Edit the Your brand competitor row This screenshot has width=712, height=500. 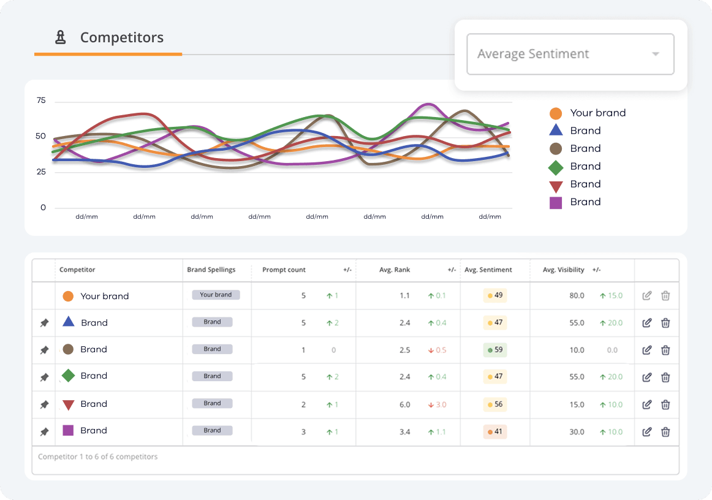pyautogui.click(x=646, y=296)
